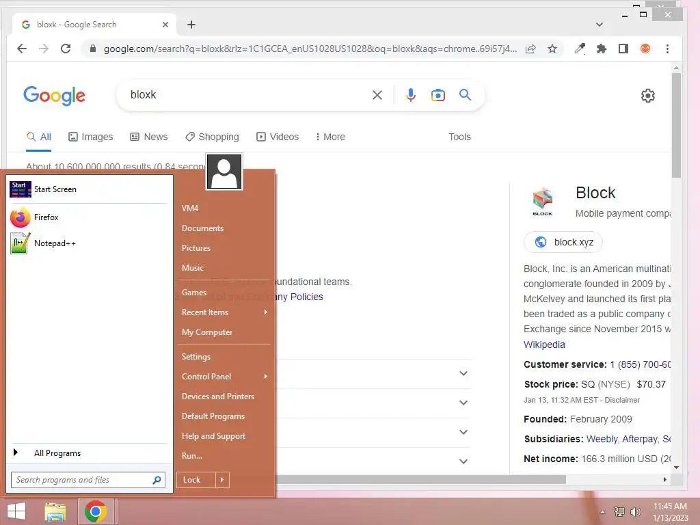700x525 pixels.
Task: Open the More search filters menu
Action: 330,137
